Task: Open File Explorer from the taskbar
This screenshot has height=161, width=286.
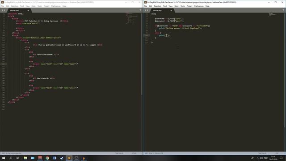Action: point(25,158)
